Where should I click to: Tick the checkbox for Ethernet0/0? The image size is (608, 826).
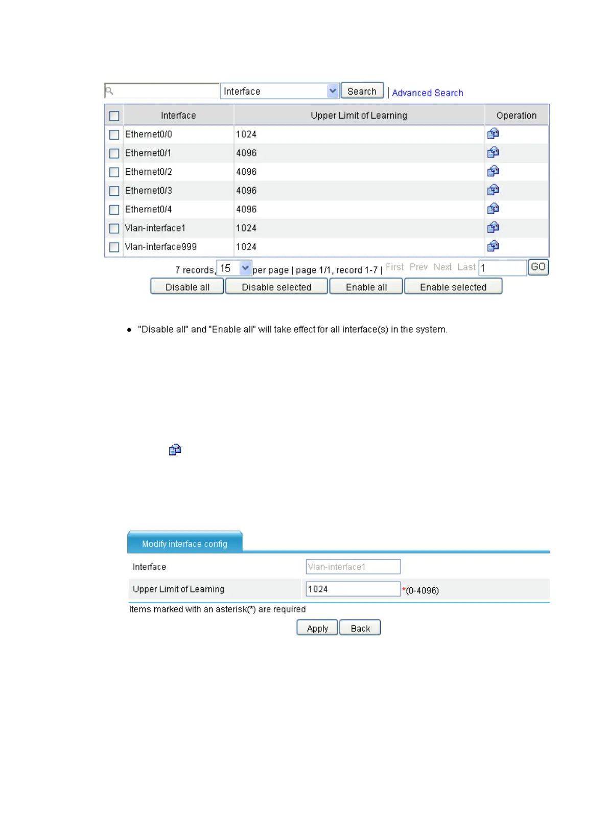point(114,134)
